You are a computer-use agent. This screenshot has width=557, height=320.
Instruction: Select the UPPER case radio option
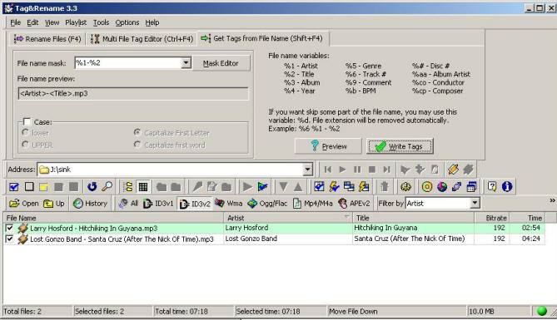point(25,145)
